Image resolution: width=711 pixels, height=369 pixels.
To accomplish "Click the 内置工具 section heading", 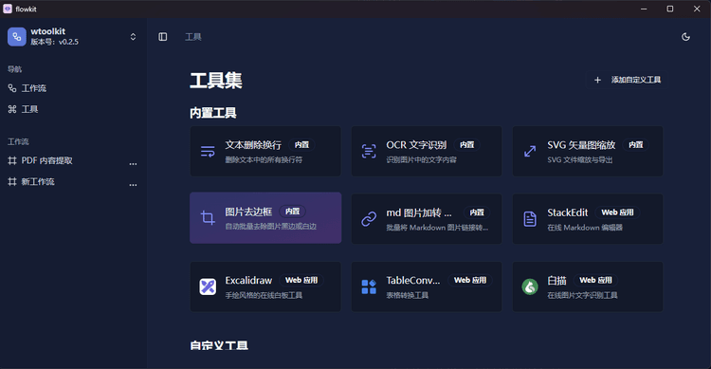I will (x=213, y=113).
